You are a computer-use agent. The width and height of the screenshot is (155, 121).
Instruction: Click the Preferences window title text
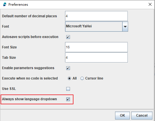18,5
